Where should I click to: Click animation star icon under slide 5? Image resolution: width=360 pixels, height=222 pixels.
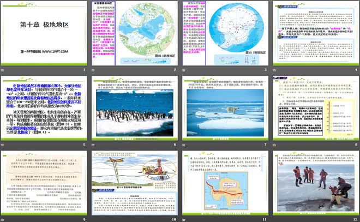pyautogui.click(x=3, y=145)
